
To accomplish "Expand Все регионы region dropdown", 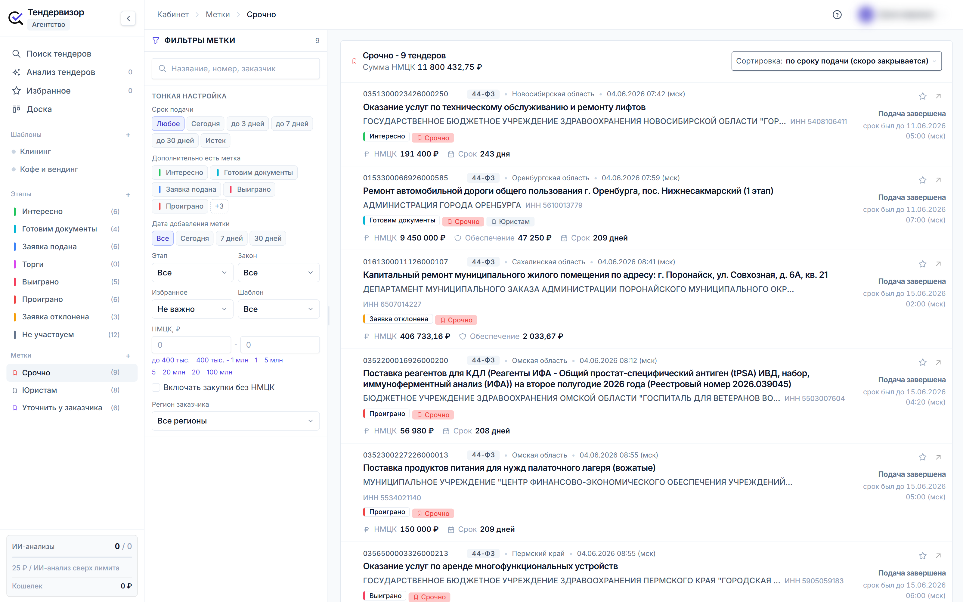I will (x=236, y=421).
